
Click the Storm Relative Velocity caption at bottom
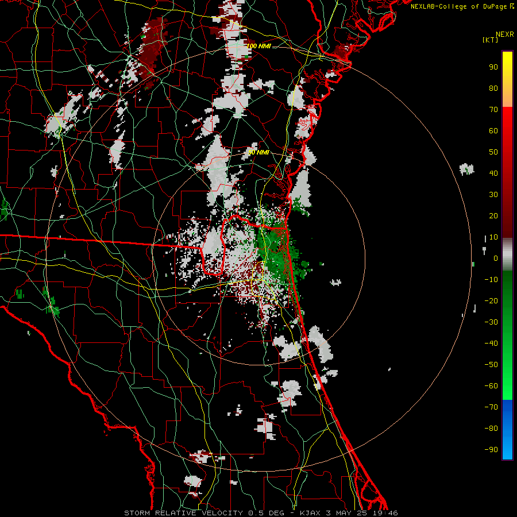click(261, 513)
